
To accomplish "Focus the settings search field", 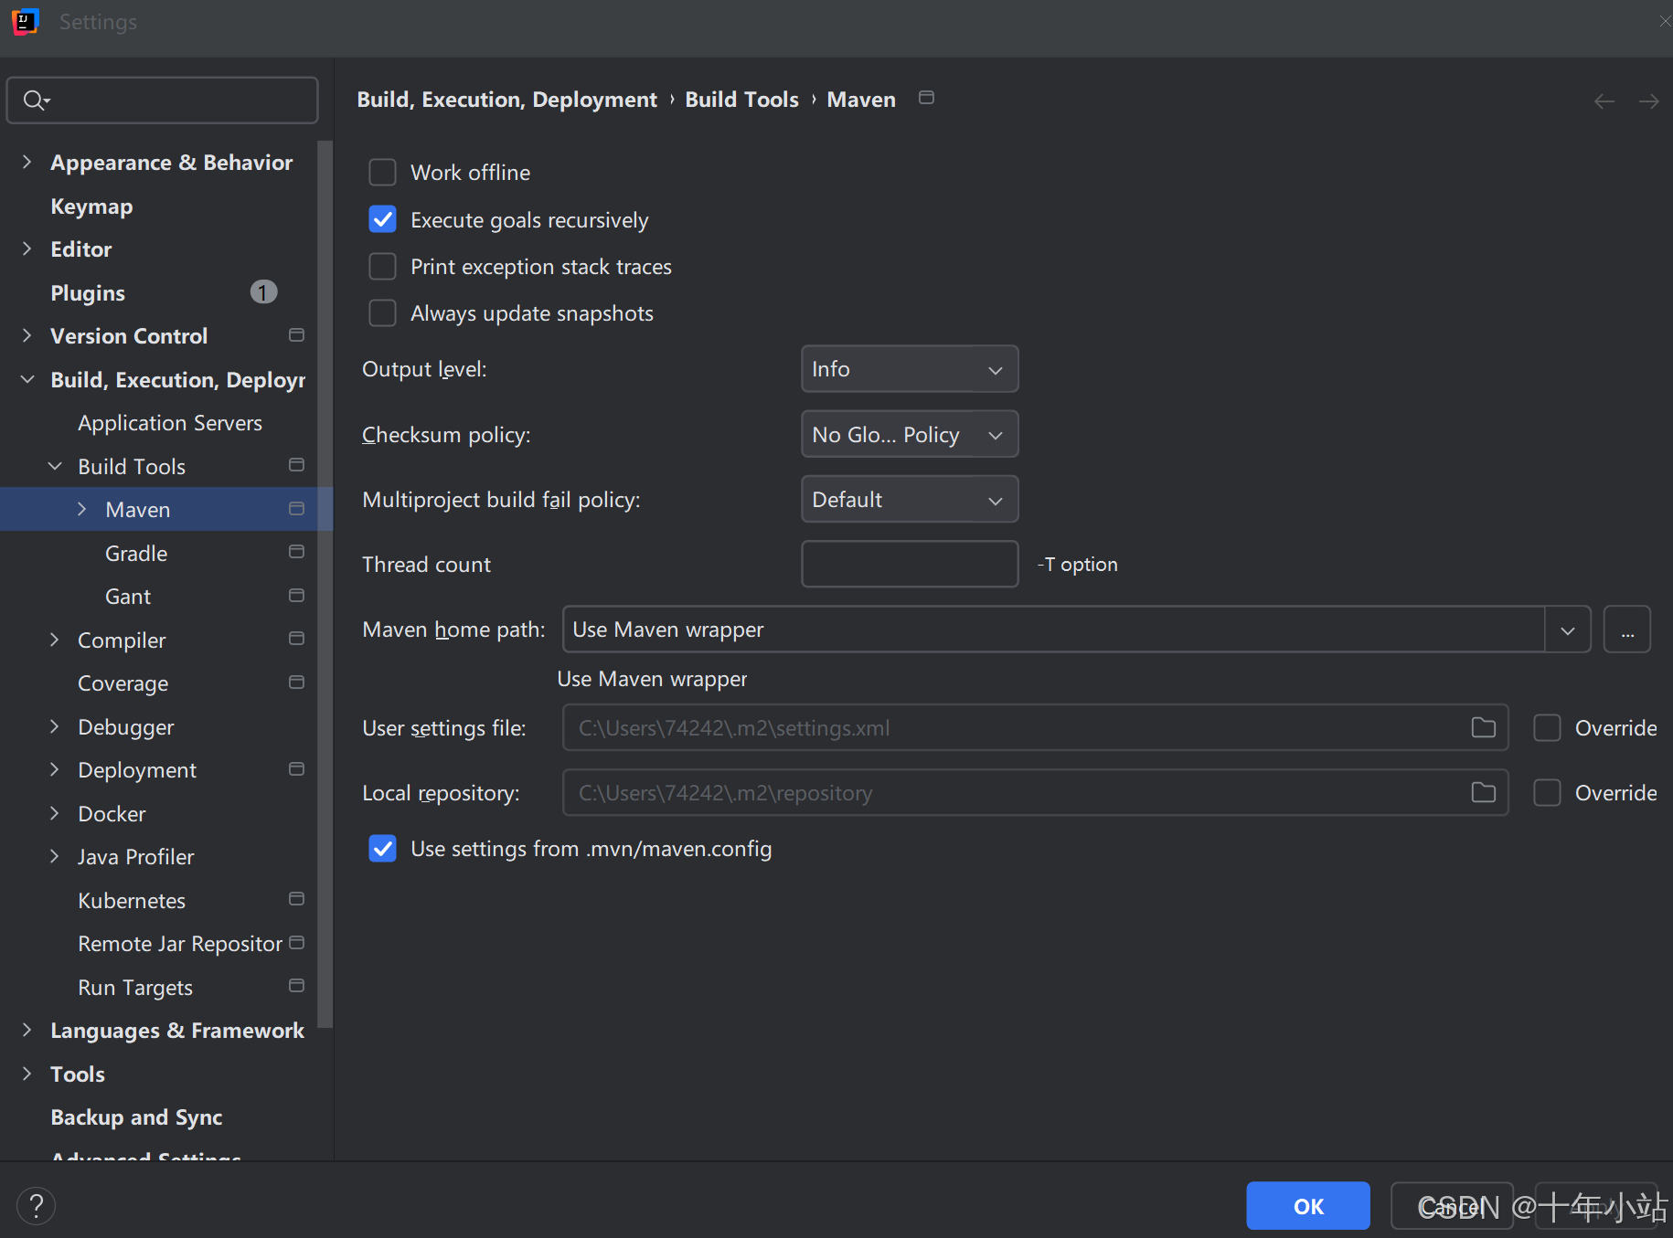I will (163, 101).
